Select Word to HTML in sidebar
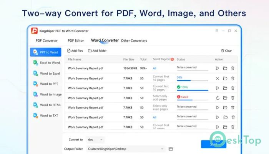Screen dimensions: 269x154 [x=47, y=105]
